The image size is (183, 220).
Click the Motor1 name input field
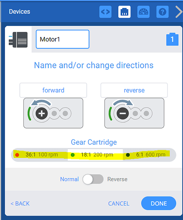pos(62,39)
